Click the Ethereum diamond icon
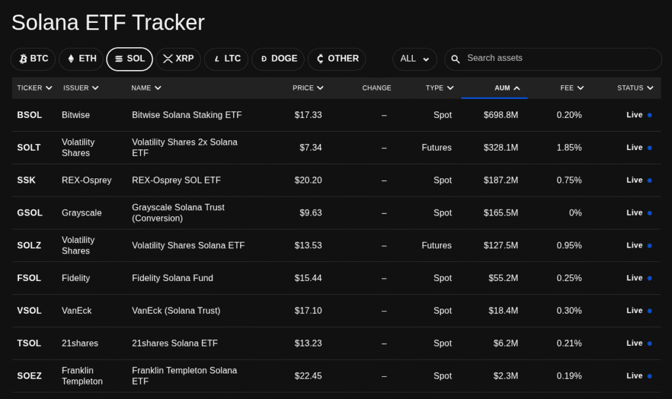This screenshot has height=399, width=672. coord(71,59)
